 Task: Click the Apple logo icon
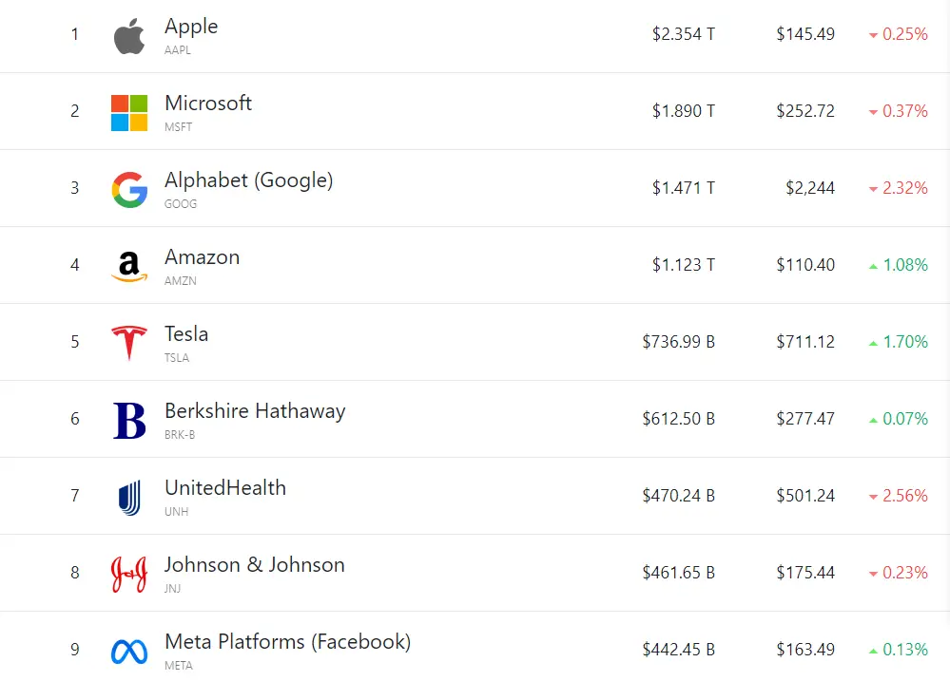click(x=129, y=36)
